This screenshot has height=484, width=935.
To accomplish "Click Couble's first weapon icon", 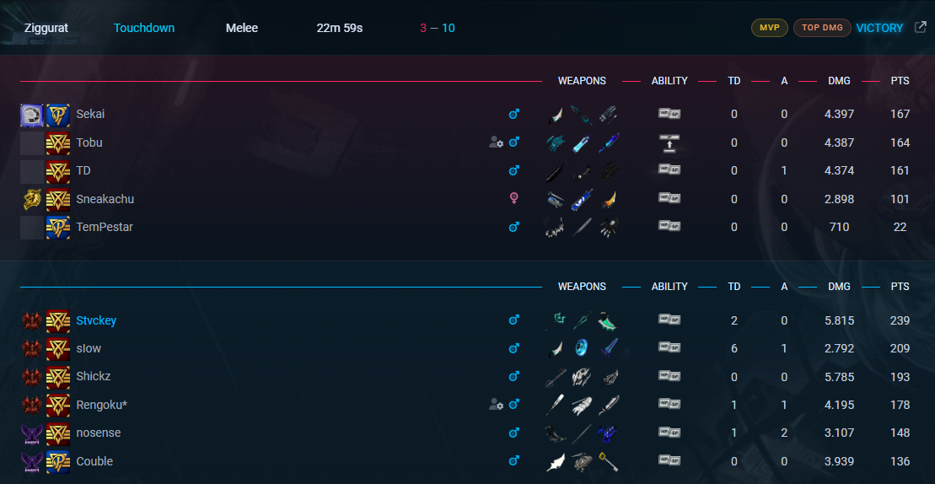I will point(555,461).
